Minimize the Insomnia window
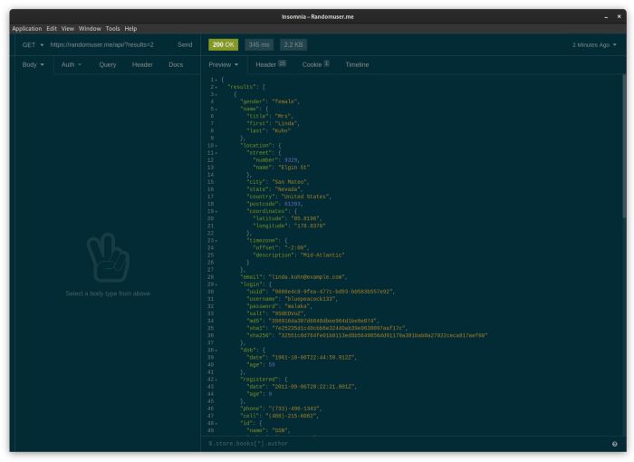Screen dimensions: 634x462 606,17
